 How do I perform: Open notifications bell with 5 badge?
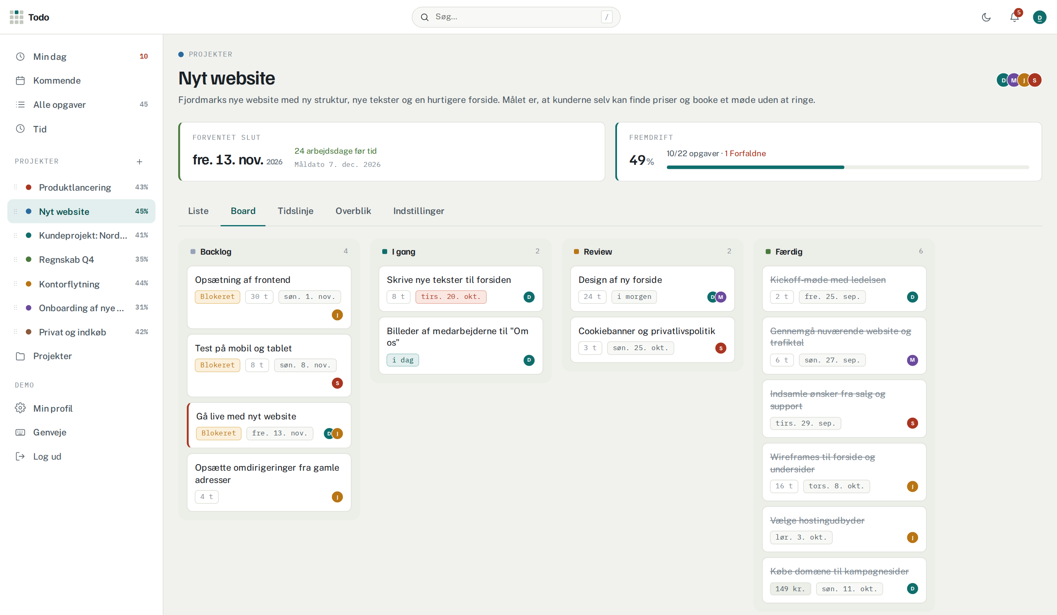point(1014,17)
